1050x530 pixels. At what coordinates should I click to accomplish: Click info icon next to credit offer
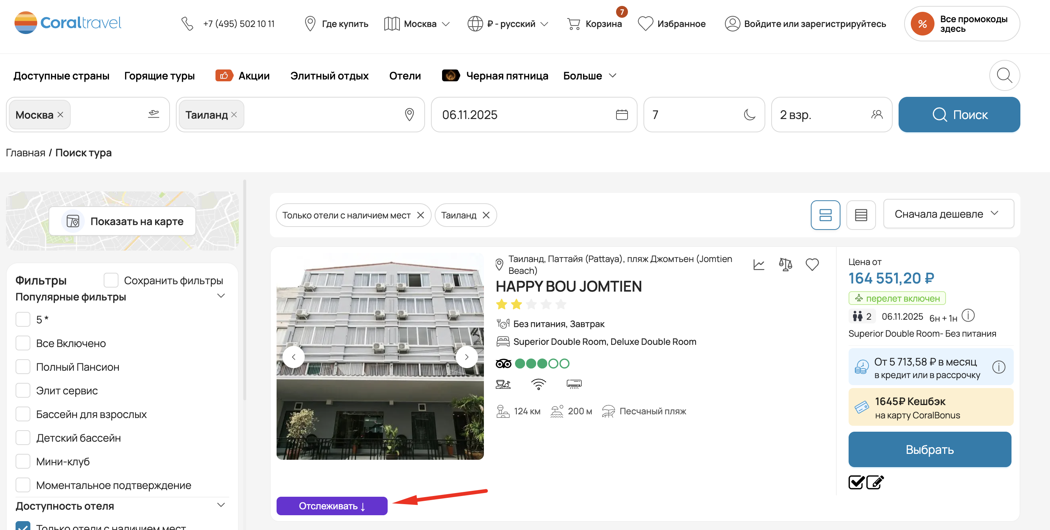tap(998, 367)
